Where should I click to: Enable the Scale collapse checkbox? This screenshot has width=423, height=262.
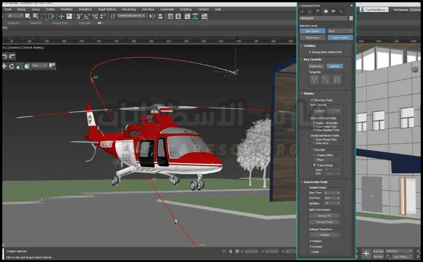(310, 252)
